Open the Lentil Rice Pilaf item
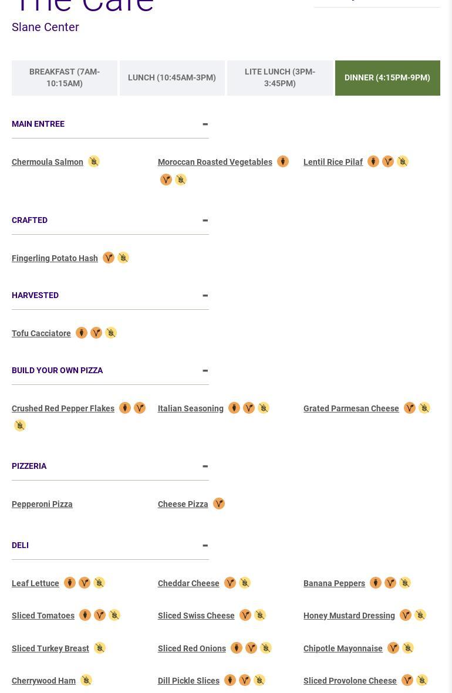 coord(333,162)
